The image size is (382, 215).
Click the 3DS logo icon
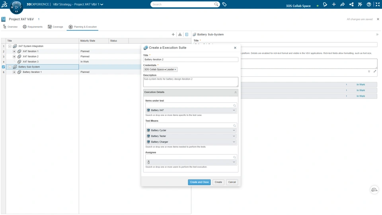point(4,4)
